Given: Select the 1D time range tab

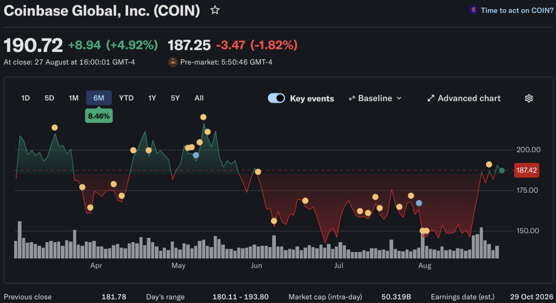Looking at the screenshot, I should (26, 98).
